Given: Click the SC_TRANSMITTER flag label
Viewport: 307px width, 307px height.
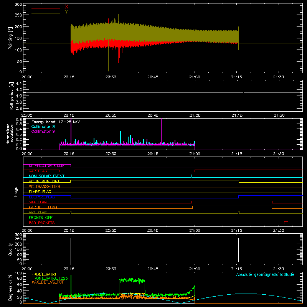Looking at the screenshot, I should tap(45, 187).
